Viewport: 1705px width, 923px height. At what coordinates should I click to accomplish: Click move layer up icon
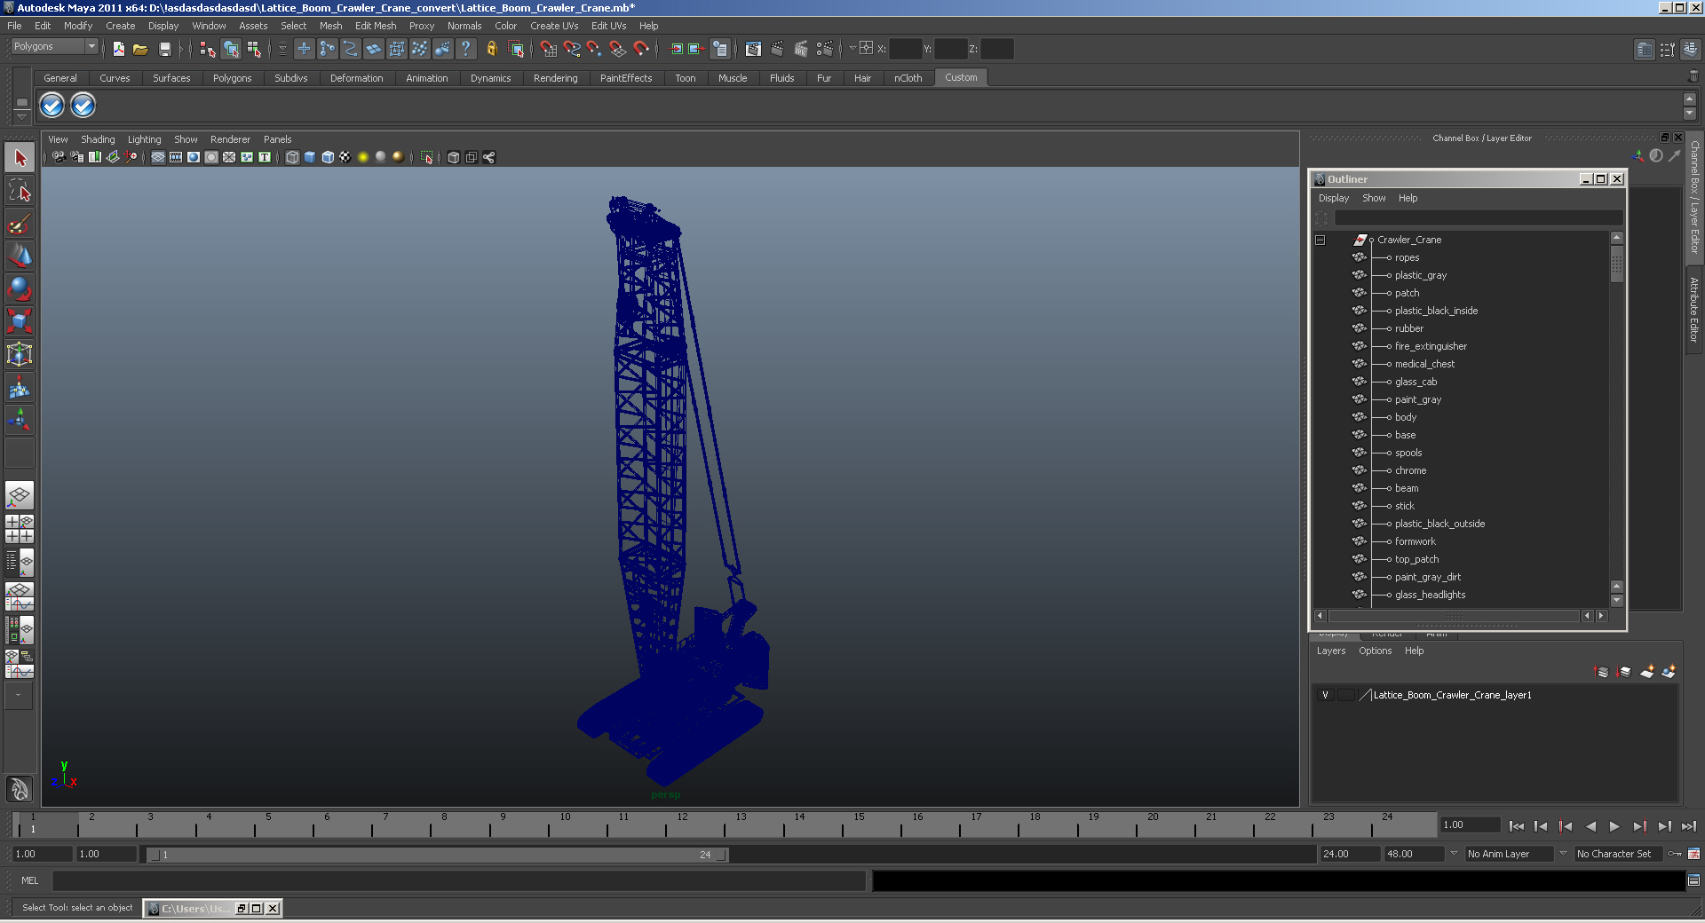1602,672
